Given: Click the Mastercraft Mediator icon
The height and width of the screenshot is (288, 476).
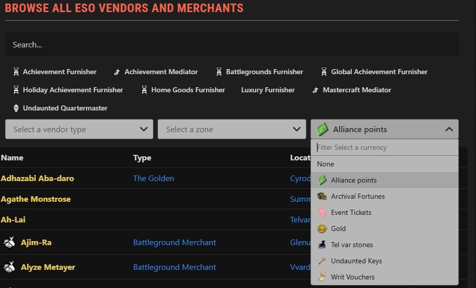Looking at the screenshot, I should click(315, 90).
